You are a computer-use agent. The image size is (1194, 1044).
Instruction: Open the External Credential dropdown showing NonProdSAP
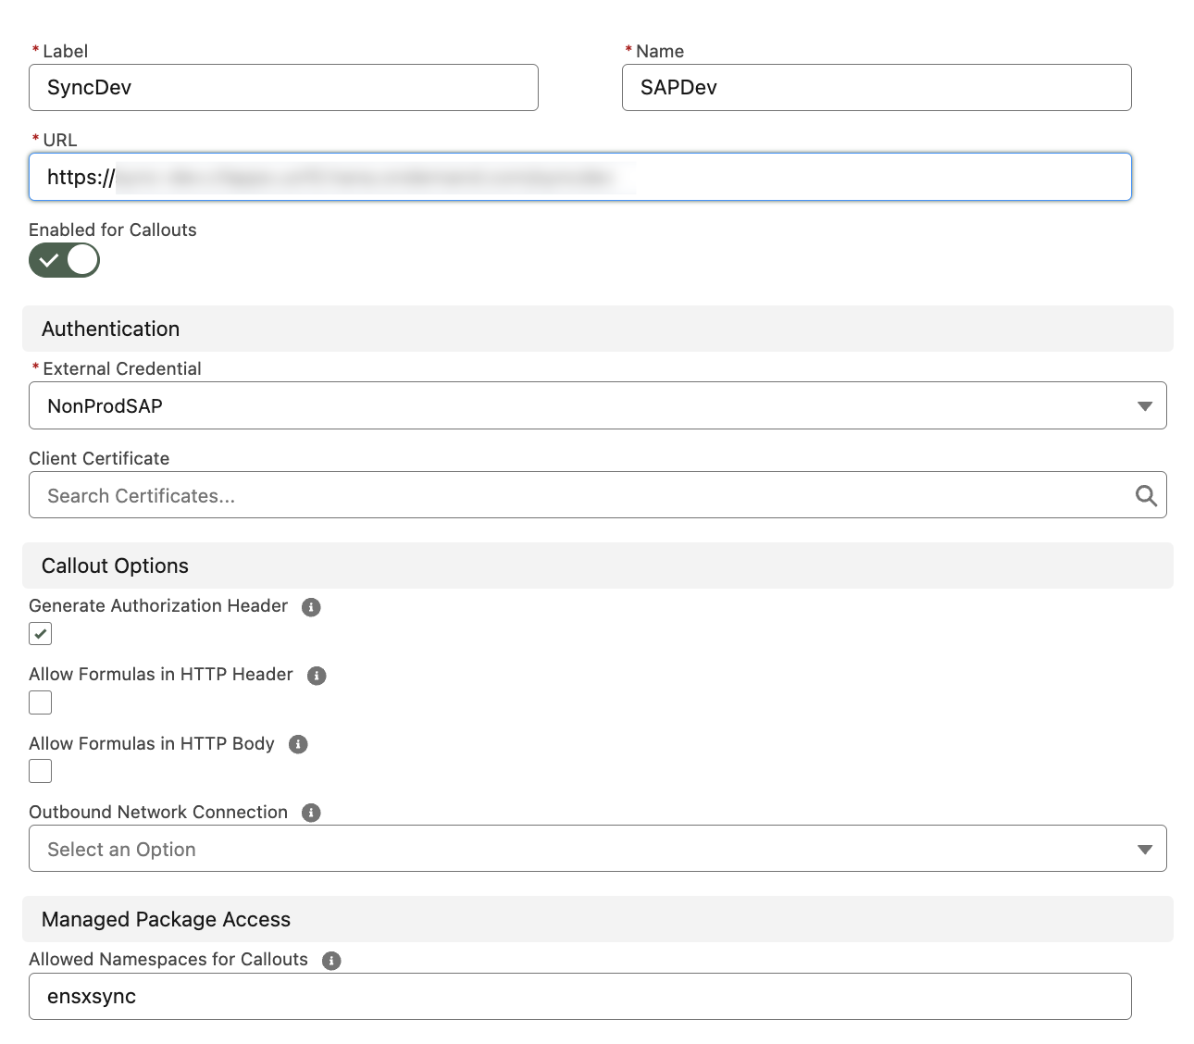point(597,405)
